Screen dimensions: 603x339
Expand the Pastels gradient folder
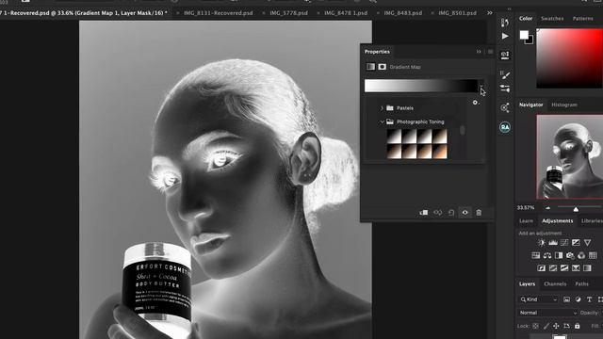point(382,108)
